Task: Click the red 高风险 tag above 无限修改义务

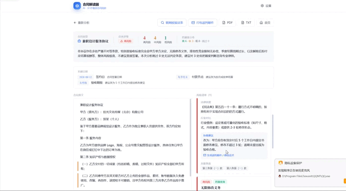Action: 206,182
